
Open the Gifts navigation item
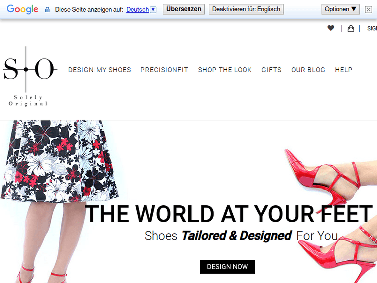coord(271,70)
